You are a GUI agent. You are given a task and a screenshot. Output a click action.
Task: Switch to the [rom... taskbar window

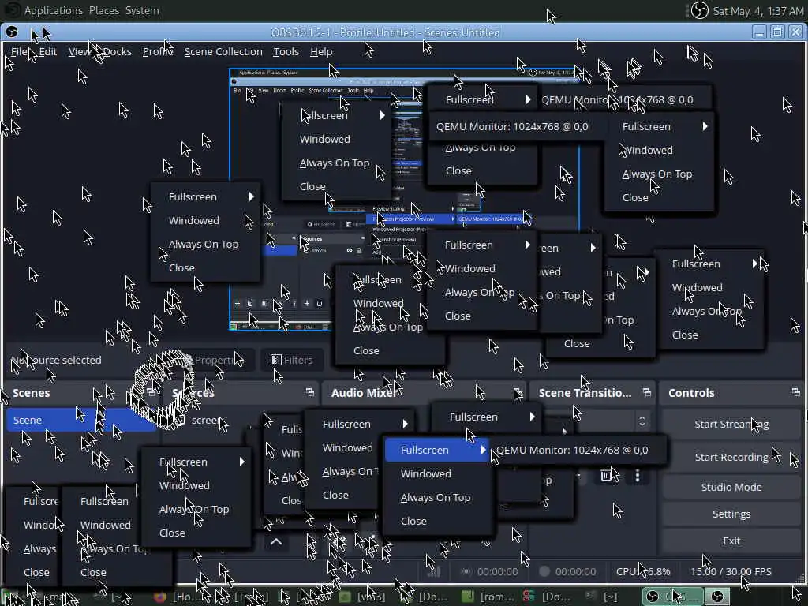pos(489,597)
